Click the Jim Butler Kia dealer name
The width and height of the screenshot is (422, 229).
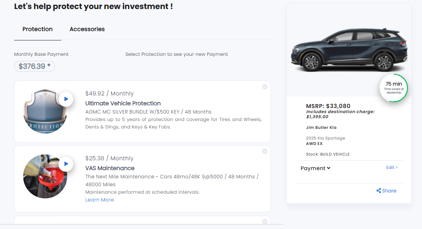point(321,128)
